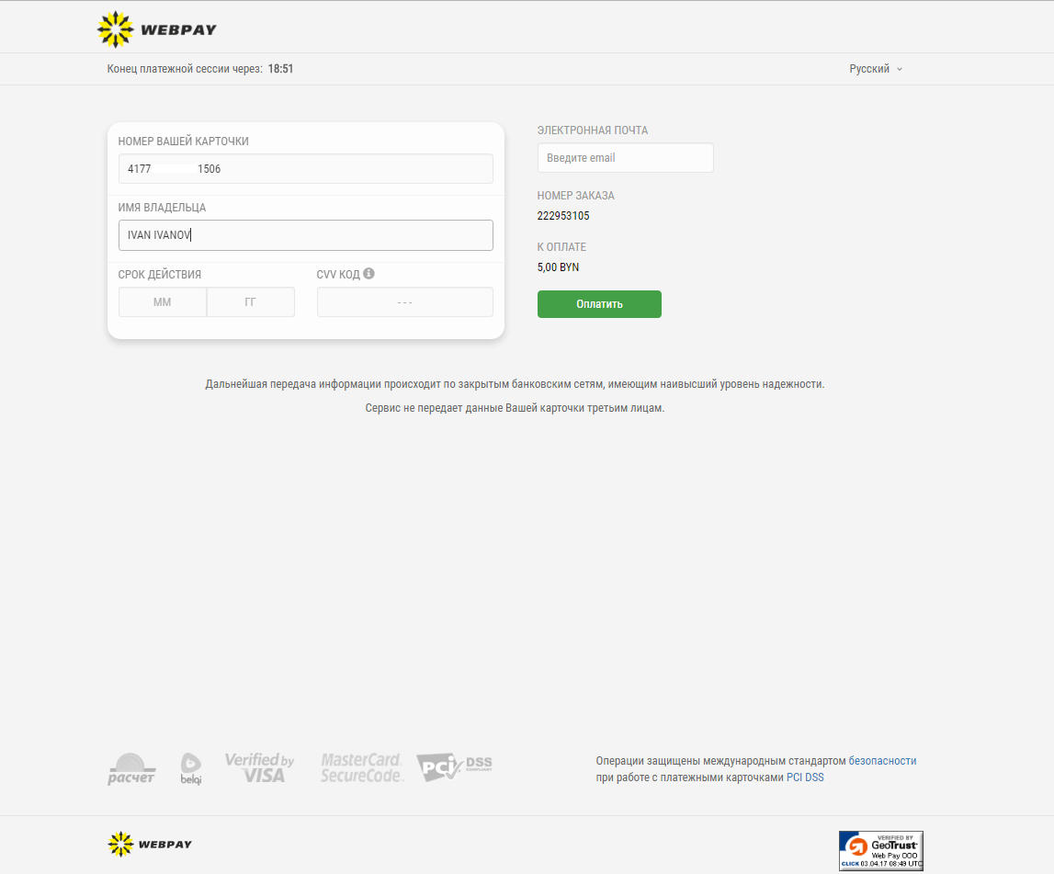Click the Введите email input field
The width and height of the screenshot is (1054, 874).
(625, 157)
